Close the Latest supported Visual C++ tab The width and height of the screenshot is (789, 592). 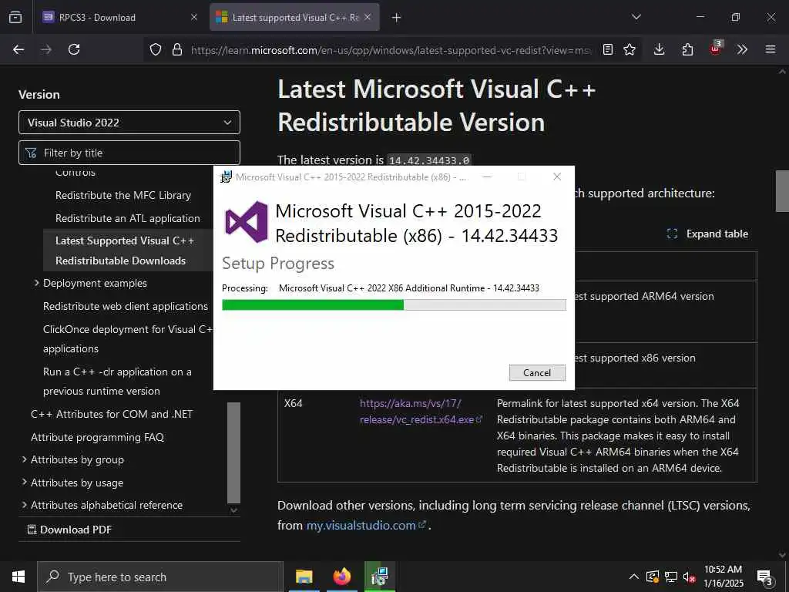coord(368,17)
